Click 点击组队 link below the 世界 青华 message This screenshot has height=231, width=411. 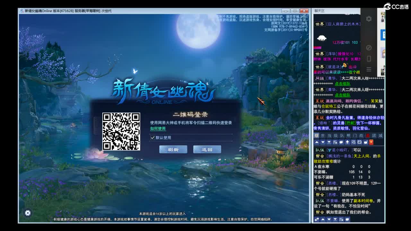[x=343, y=95]
